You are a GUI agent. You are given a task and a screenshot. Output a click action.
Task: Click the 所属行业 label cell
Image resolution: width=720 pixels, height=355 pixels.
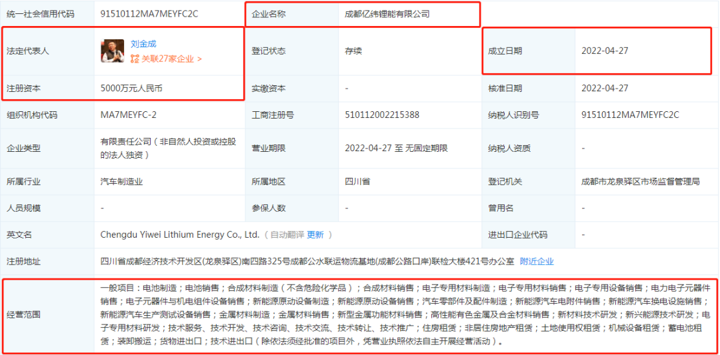pyautogui.click(x=49, y=181)
